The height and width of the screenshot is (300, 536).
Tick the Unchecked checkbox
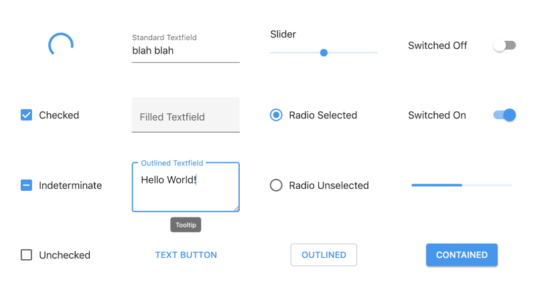click(x=26, y=255)
